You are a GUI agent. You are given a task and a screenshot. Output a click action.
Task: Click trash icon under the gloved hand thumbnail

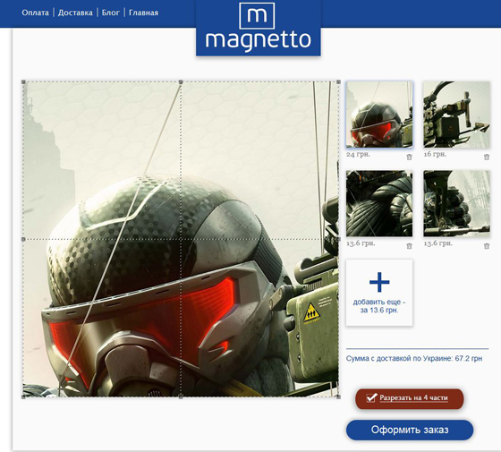[487, 246]
